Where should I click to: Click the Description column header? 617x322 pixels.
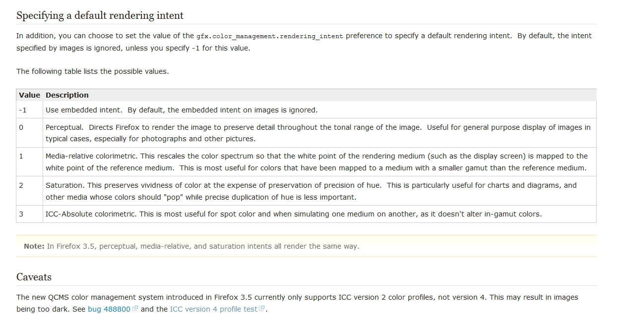click(x=67, y=95)
